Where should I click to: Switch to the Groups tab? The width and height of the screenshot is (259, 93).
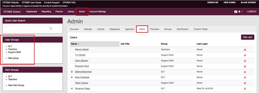point(168,29)
